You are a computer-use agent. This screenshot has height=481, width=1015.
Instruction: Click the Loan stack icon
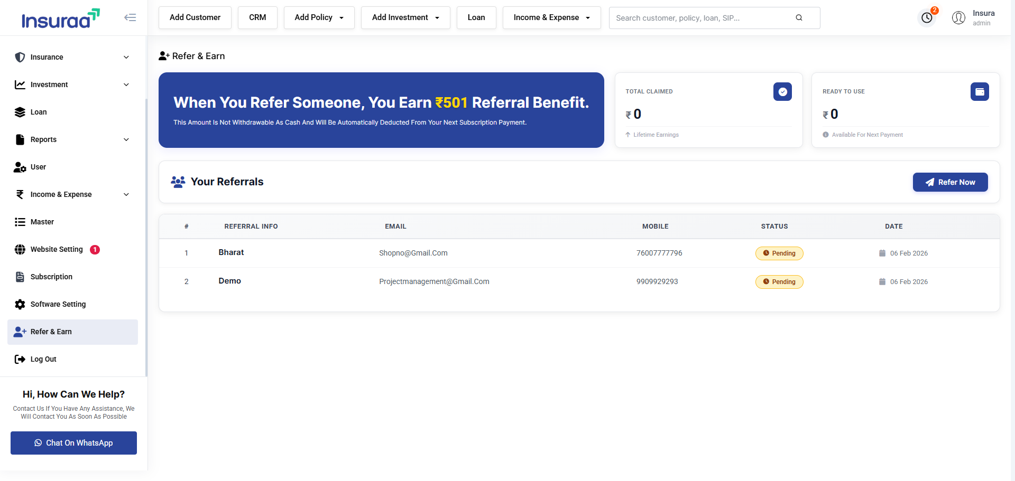coord(20,112)
